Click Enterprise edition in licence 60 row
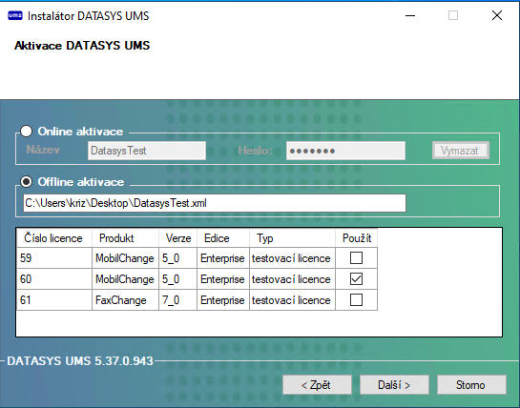This screenshot has height=408, width=520. point(223,278)
